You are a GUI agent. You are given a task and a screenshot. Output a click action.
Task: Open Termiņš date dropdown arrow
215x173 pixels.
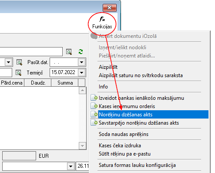81,72
